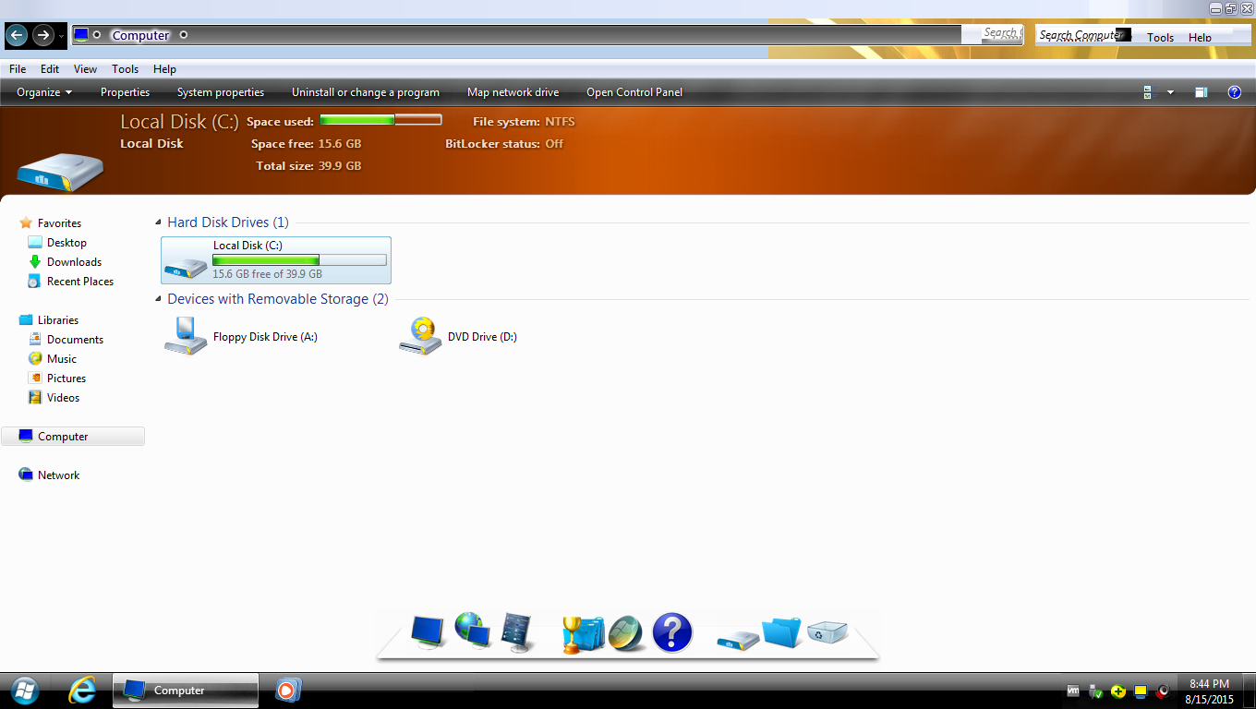The width and height of the screenshot is (1256, 709).
Task: Open the Recycle Bin from the dock
Action: [828, 631]
